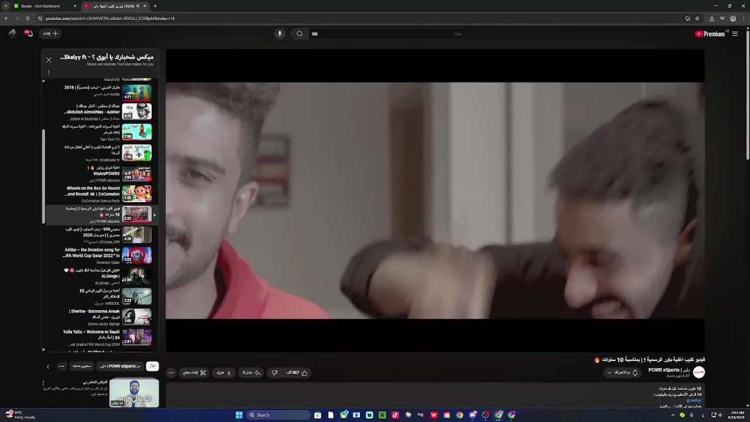Click the Clip scissors button
Viewport: 750px width, 422px height.
(195, 373)
